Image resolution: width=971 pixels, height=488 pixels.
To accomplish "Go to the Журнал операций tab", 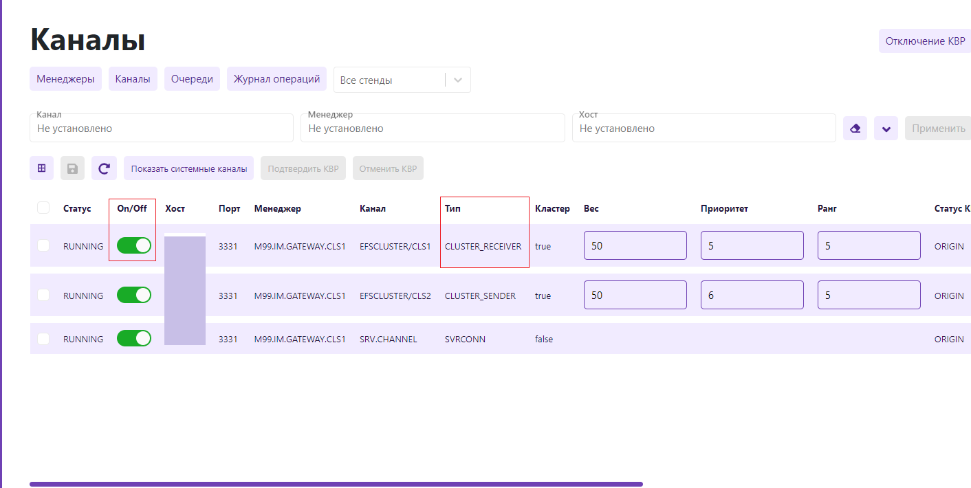I will [x=276, y=79].
